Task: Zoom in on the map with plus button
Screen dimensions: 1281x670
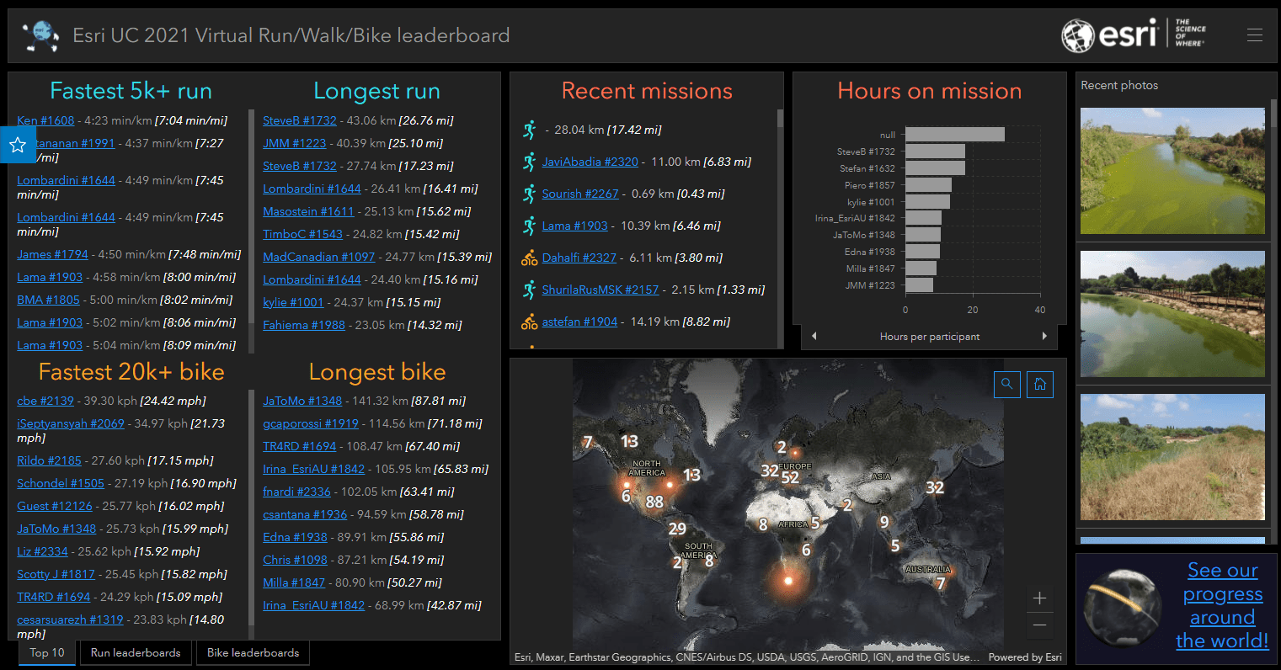Action: pos(1039,598)
